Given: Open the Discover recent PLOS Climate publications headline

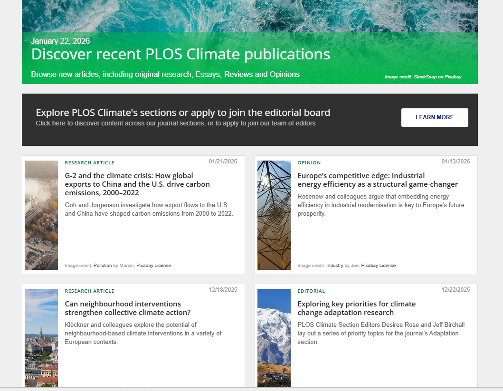Looking at the screenshot, I should point(180,54).
